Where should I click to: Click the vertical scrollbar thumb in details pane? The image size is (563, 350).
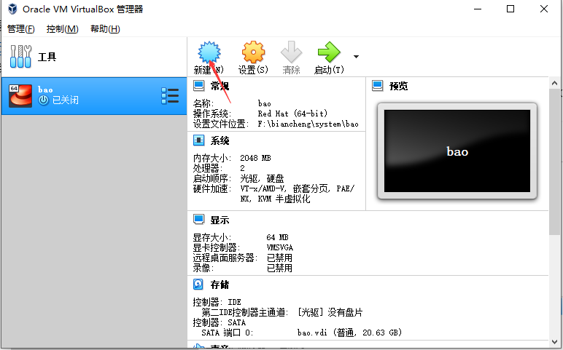(x=554, y=162)
